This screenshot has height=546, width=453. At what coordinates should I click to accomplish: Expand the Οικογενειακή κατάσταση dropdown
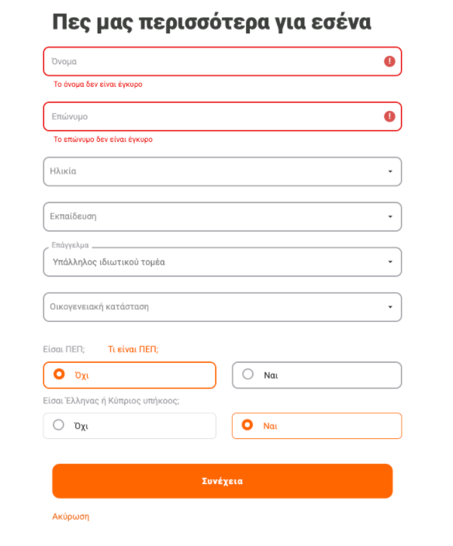[x=223, y=307]
